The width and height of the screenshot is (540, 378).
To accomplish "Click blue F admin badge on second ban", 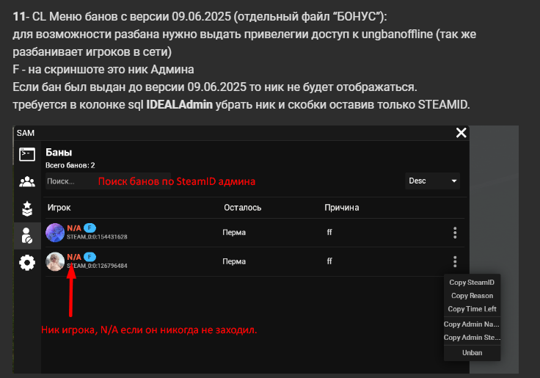I will (90, 257).
